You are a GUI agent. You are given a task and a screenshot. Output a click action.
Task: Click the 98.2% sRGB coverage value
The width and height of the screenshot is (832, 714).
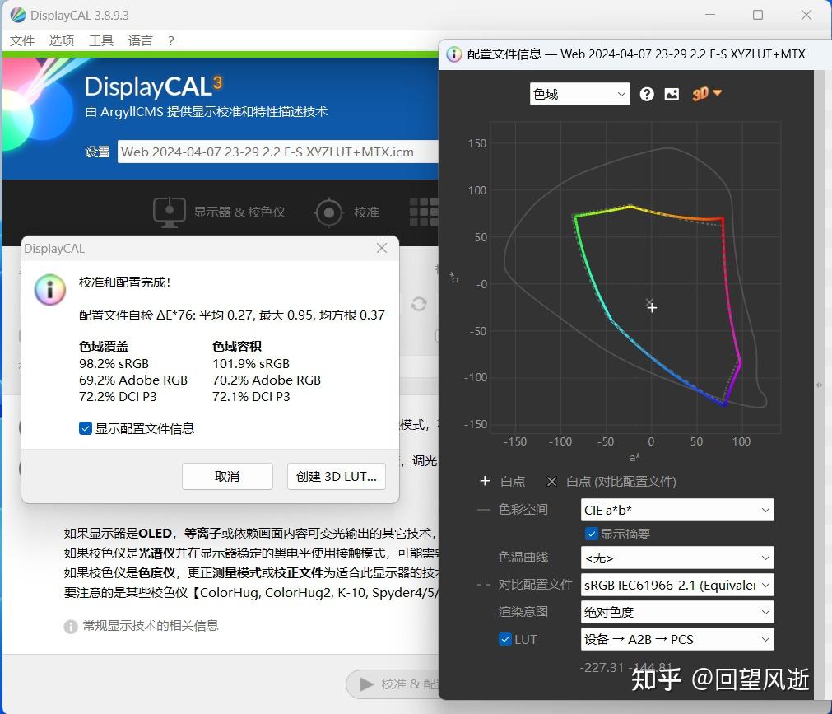(114, 364)
